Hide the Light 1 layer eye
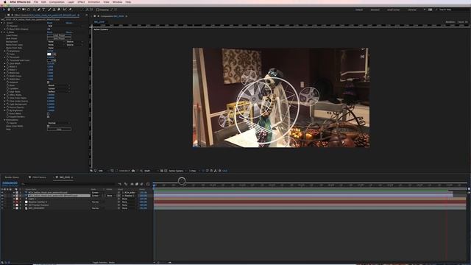Image resolution: width=471 pixels, height=265 pixels. pyautogui.click(x=2, y=199)
